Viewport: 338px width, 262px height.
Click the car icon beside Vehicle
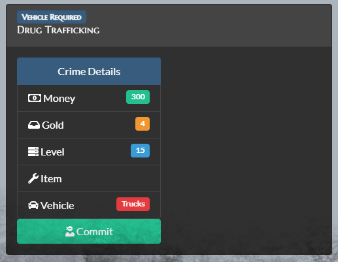[33, 205]
